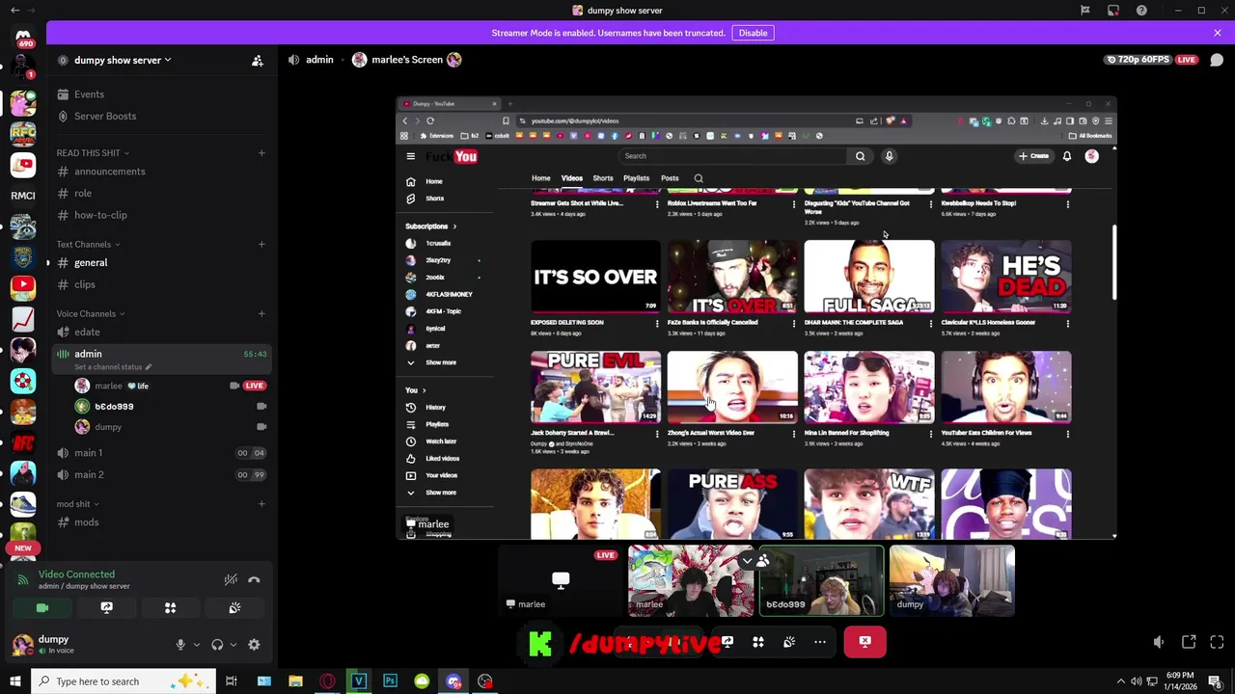Viewport: 1235px width, 694px height.
Task: Collapse the mod shit category
Action: click(77, 504)
